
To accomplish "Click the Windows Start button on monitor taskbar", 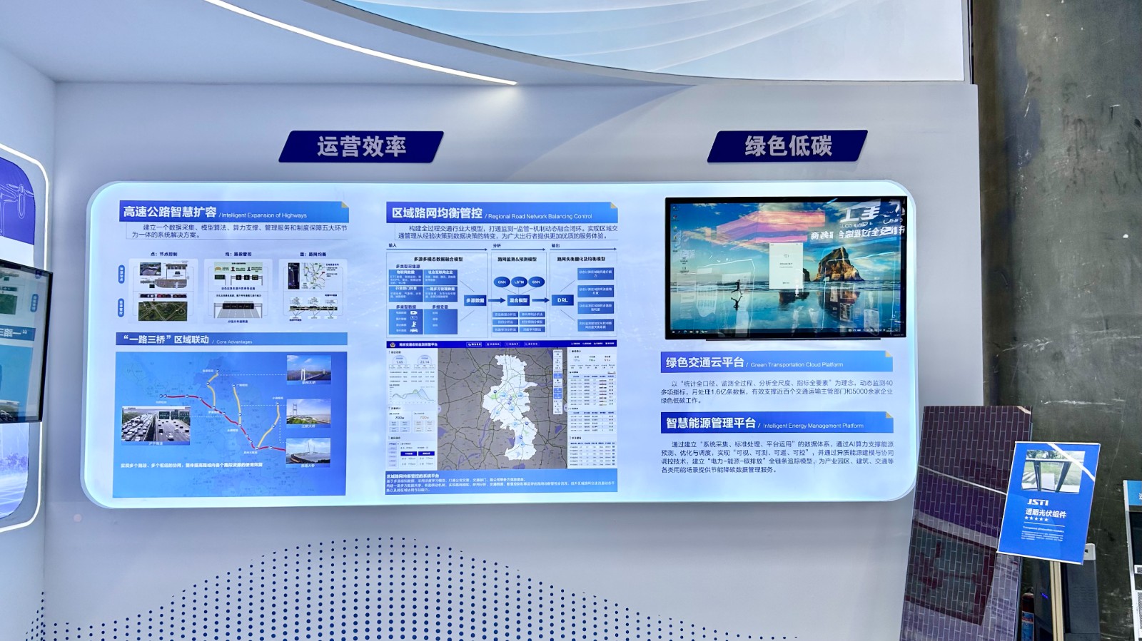I will [674, 332].
